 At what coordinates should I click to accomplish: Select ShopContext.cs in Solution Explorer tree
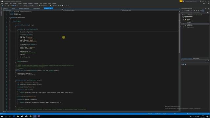[190, 27]
